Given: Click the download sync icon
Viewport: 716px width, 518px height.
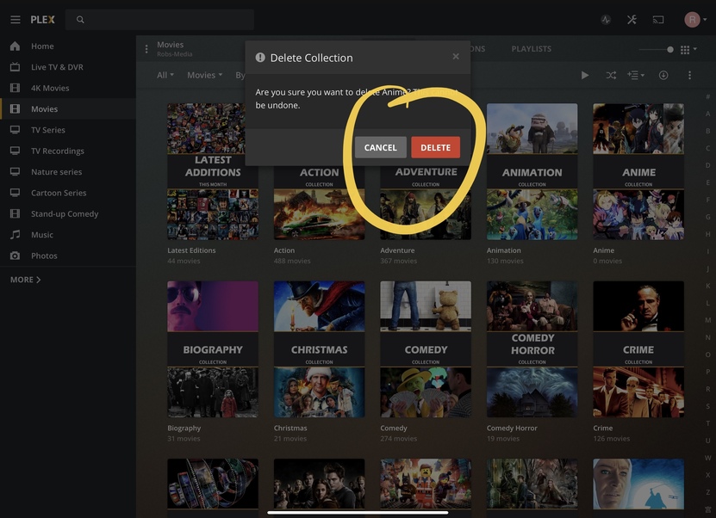Looking at the screenshot, I should tap(663, 75).
